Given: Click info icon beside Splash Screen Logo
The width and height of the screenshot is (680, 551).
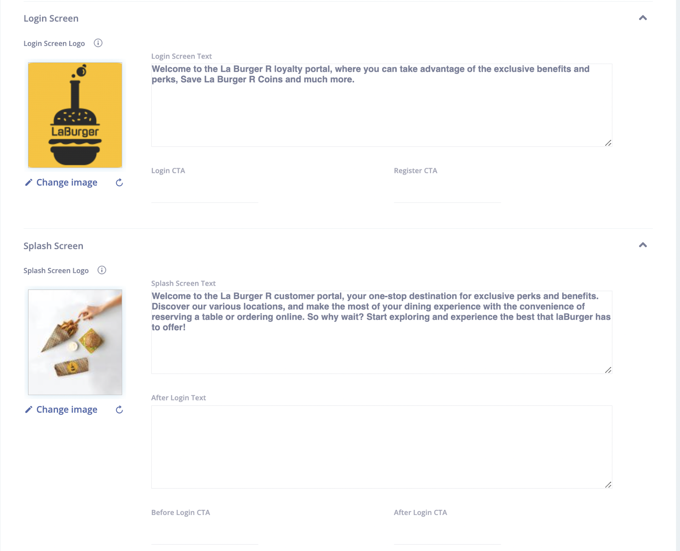Looking at the screenshot, I should pos(102,270).
